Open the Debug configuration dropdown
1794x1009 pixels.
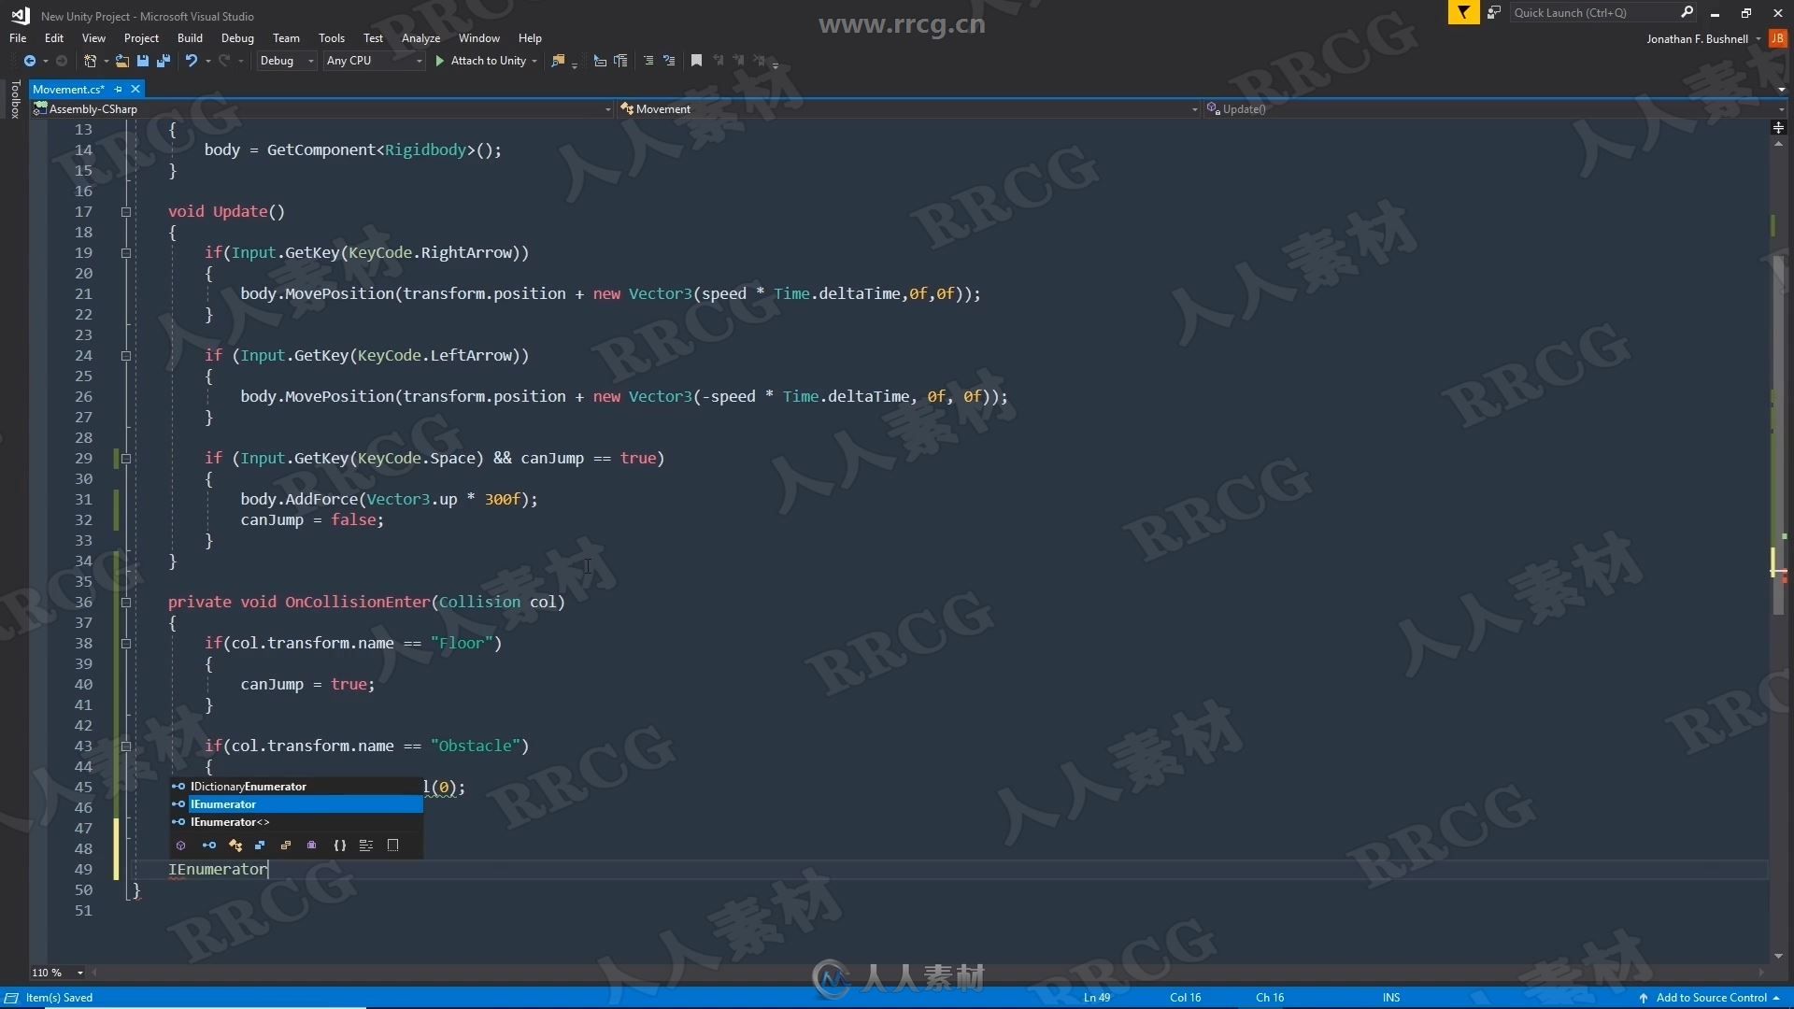tap(287, 61)
